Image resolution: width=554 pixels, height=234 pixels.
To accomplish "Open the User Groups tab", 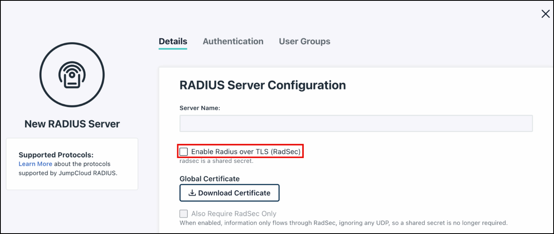I will (x=304, y=41).
